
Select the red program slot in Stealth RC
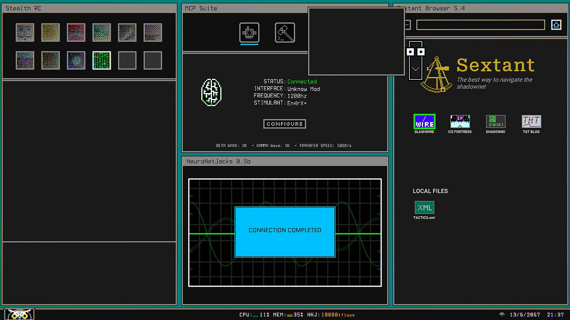tap(76, 33)
